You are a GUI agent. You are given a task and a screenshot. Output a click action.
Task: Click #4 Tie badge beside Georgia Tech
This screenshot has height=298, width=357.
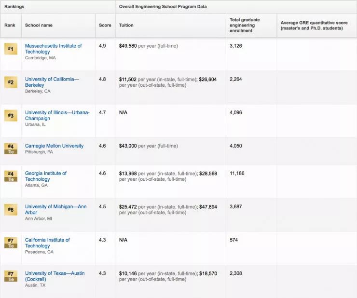[x=11, y=176]
